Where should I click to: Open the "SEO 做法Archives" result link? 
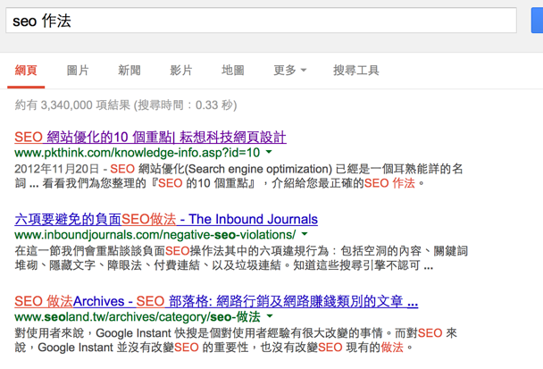click(215, 301)
